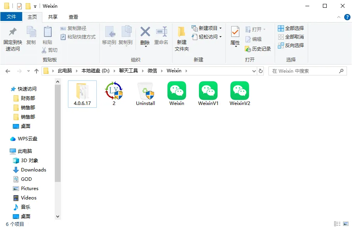Create a new folder with 新建文件夹
Image resolution: width=352 pixels, height=229 pixels.
[181, 38]
